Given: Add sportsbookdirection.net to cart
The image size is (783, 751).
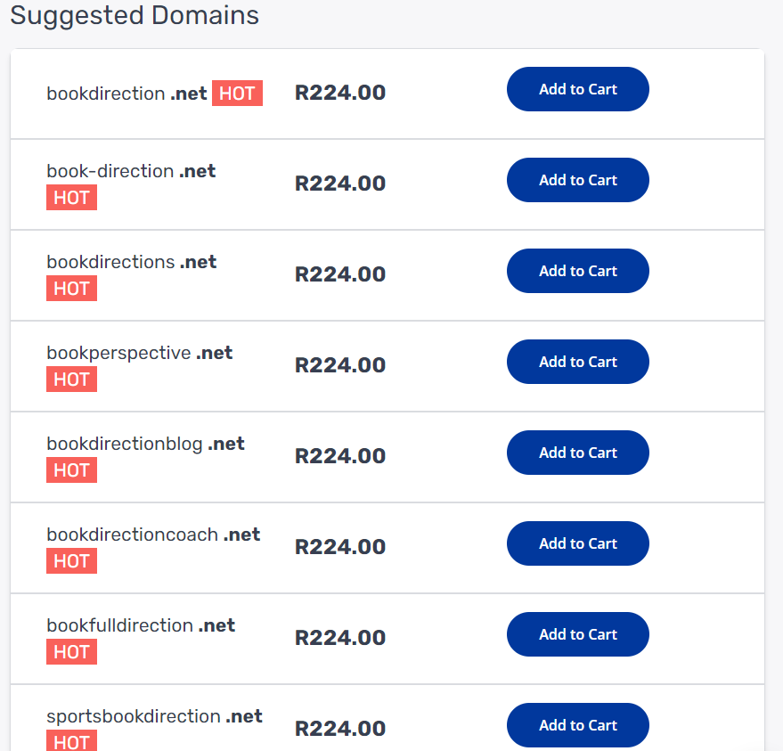Looking at the screenshot, I should click(578, 725).
